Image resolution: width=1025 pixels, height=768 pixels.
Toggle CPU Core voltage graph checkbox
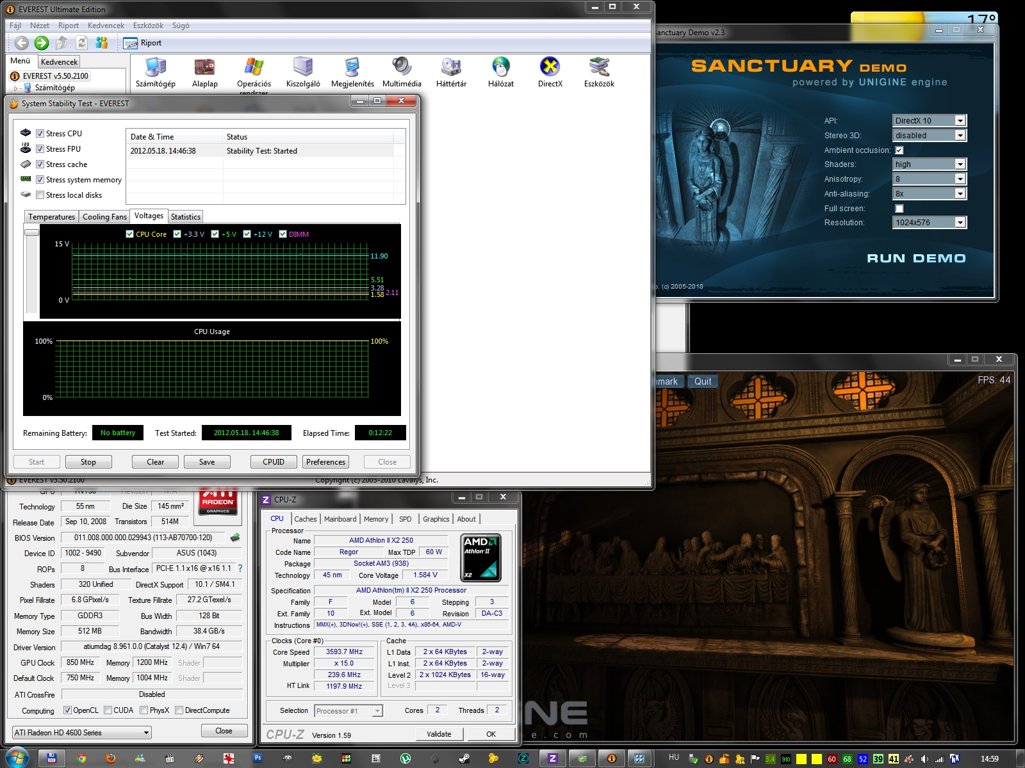(130, 234)
